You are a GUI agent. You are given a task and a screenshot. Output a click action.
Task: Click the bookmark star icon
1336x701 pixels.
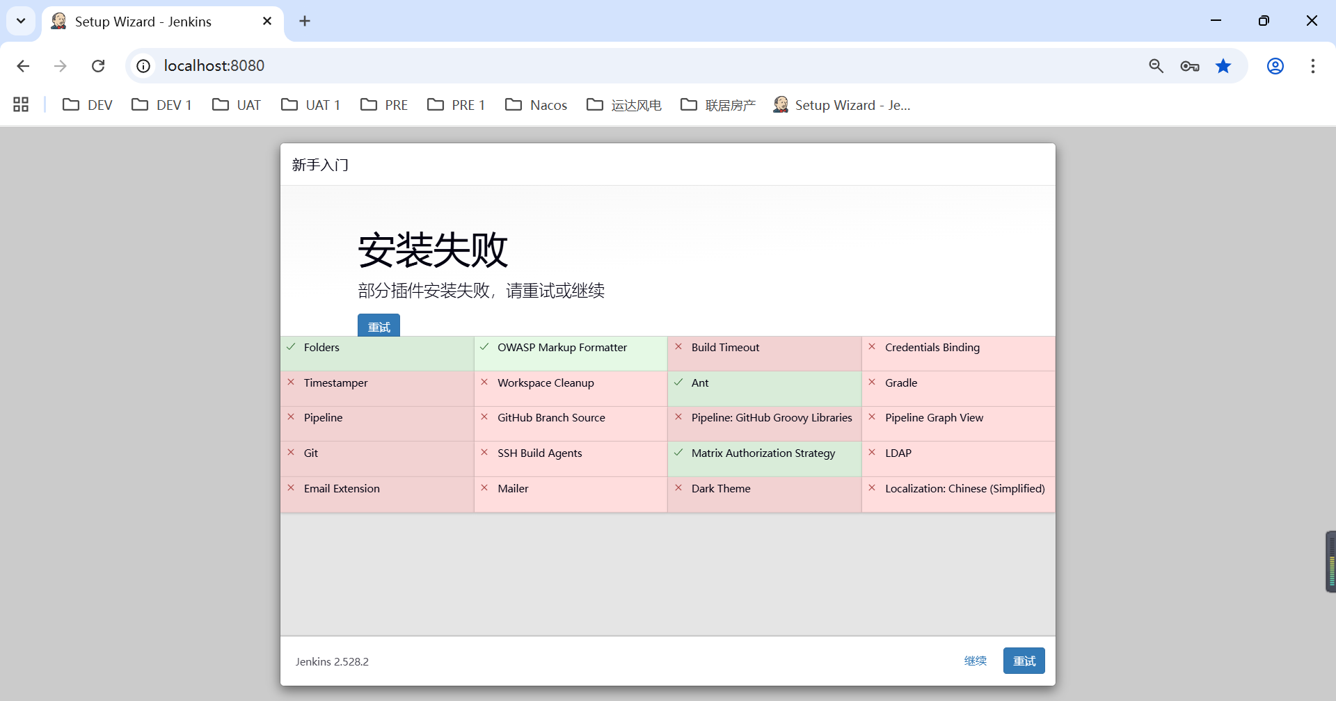pyautogui.click(x=1223, y=66)
